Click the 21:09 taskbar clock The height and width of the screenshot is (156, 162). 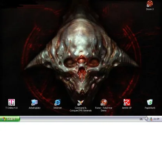point(156,119)
